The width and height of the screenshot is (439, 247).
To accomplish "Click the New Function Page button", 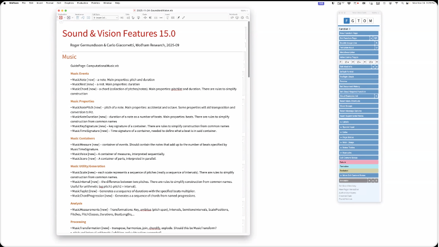I will point(358,33).
